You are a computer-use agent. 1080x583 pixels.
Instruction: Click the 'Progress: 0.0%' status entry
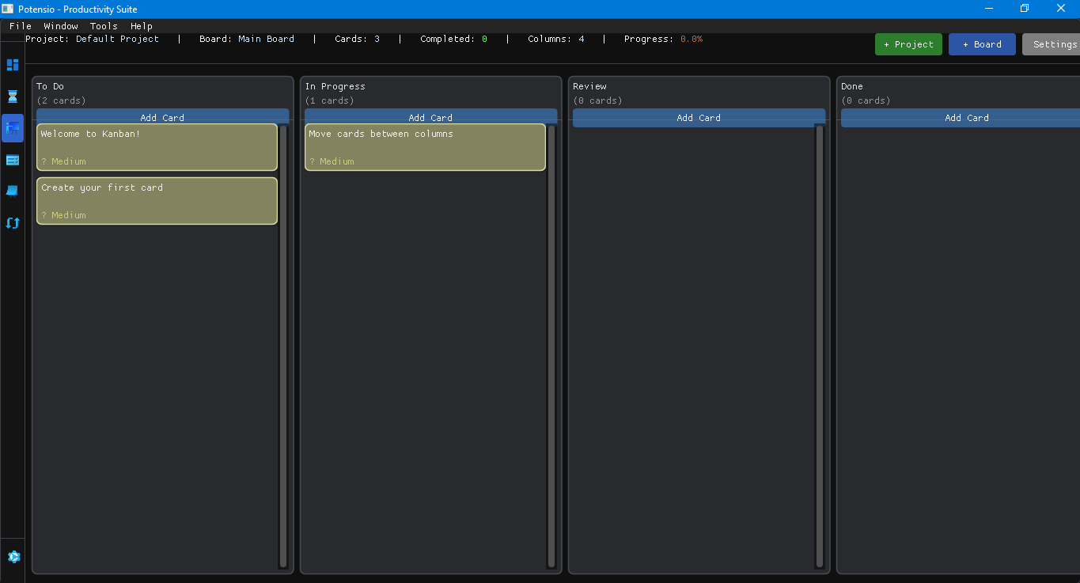point(663,39)
